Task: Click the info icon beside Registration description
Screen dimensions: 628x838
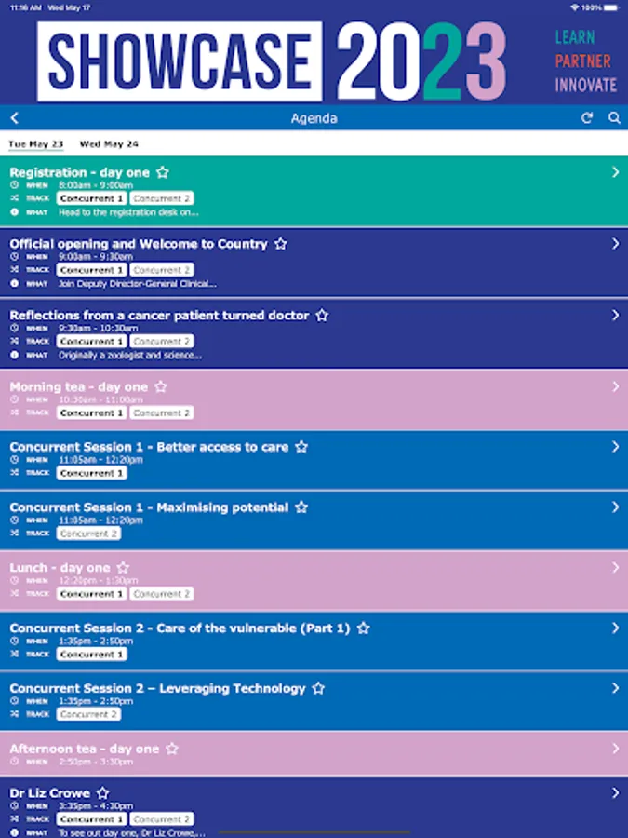Action: 14,211
